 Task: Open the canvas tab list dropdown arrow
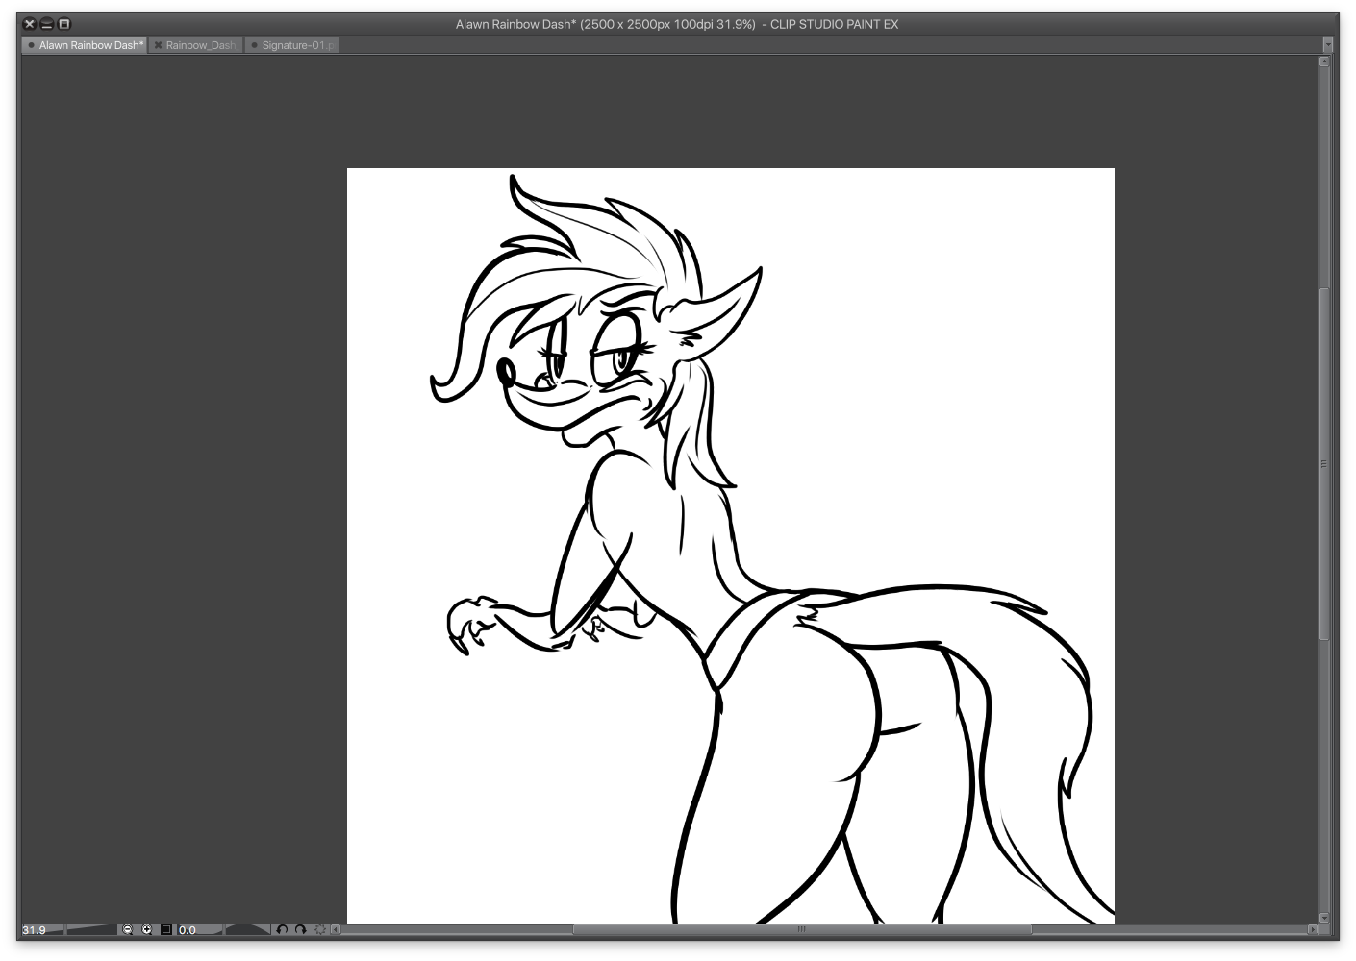click(1329, 44)
